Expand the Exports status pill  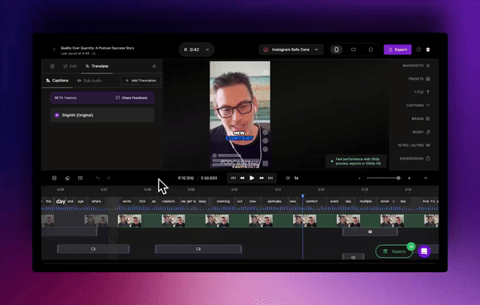point(394,252)
